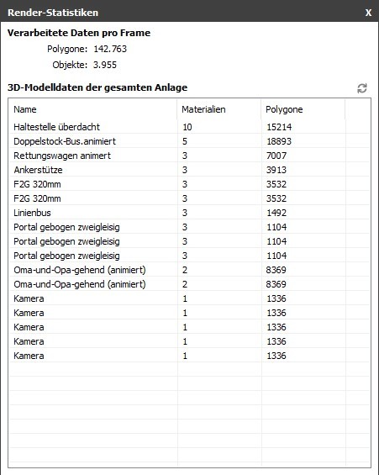
Task: Select the first Oma-und-Opa-gehend (animiert) row
Action: [190, 270]
